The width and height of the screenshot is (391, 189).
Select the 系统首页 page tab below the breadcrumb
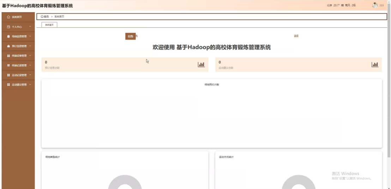49,25
